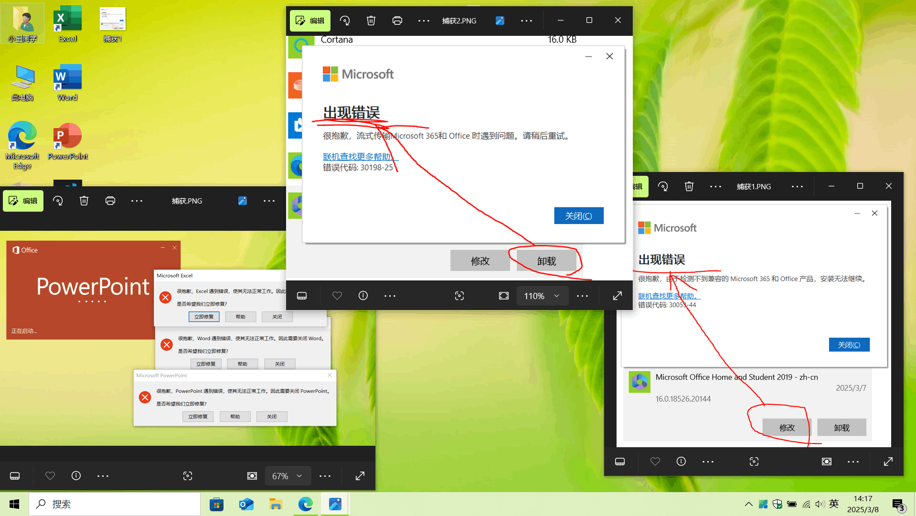Favorite the 捕获2.PNG image with heart icon
This screenshot has width=916, height=516.
(x=337, y=296)
